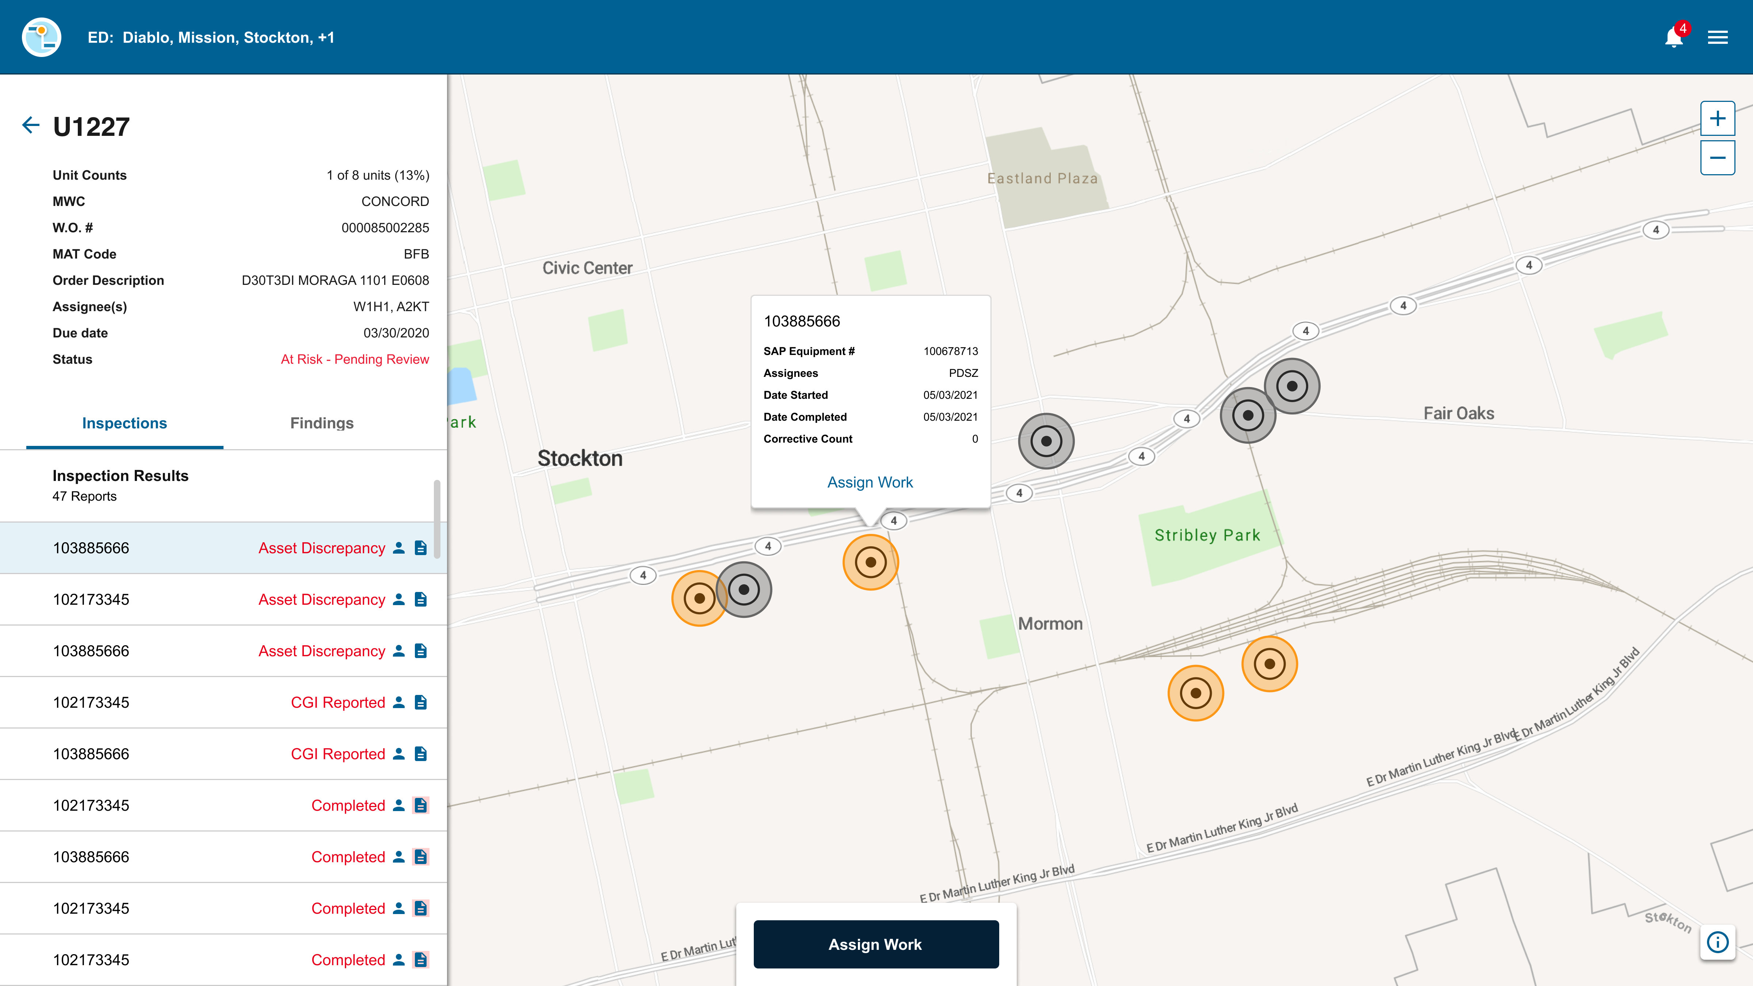The image size is (1753, 986).
Task: Click SAP Equipment value 100678713
Action: tap(951, 351)
